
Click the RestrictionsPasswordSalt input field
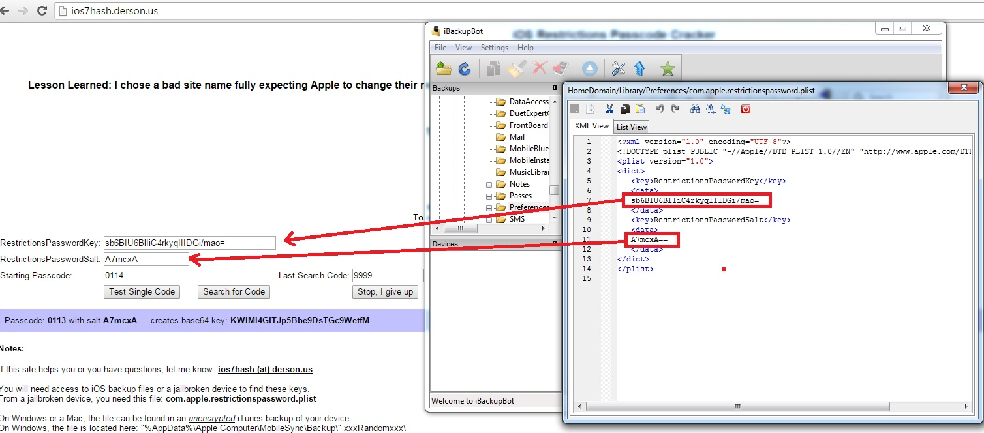[x=146, y=259]
